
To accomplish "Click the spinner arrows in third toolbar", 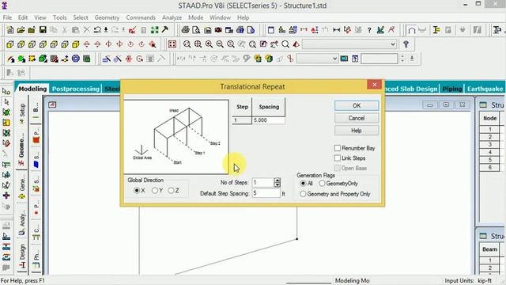I will click(x=402, y=59).
